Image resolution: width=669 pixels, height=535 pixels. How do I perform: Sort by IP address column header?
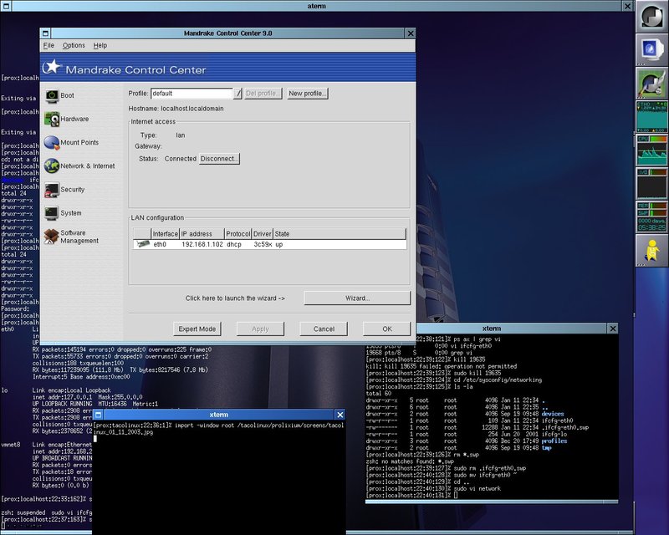202,234
